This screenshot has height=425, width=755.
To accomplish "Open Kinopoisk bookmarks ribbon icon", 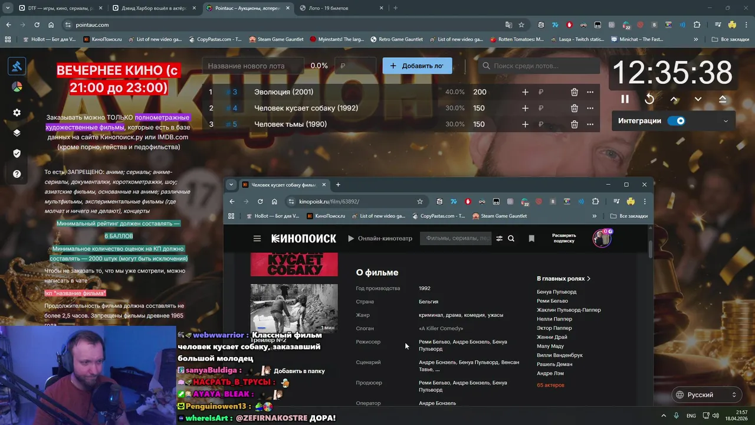I will tap(531, 238).
